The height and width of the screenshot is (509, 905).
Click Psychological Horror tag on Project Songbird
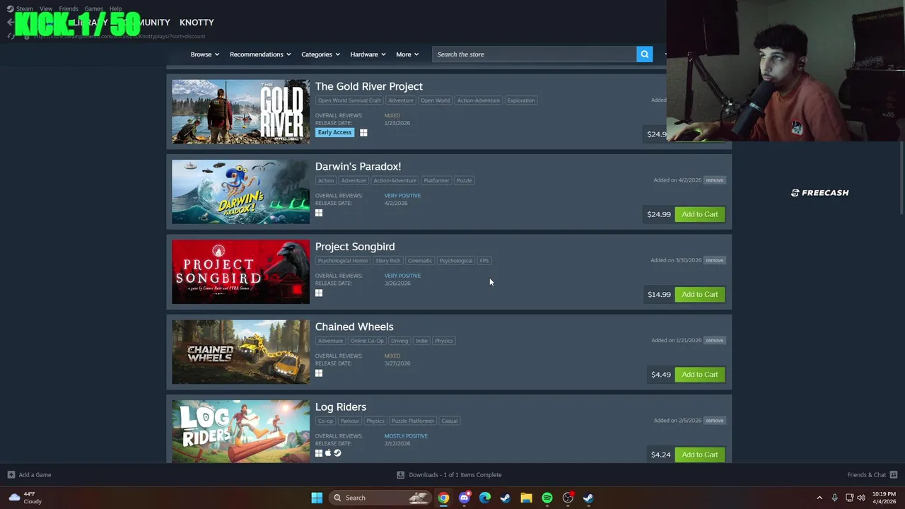point(343,261)
